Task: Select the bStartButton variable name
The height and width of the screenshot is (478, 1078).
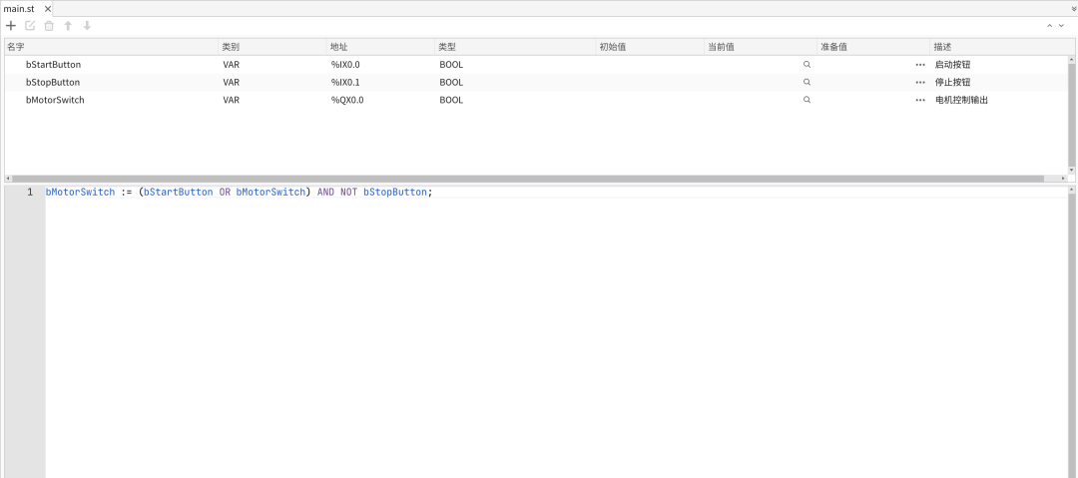Action: (x=53, y=64)
